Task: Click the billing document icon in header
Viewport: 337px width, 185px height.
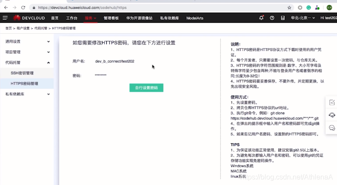Action: click(x=283, y=18)
